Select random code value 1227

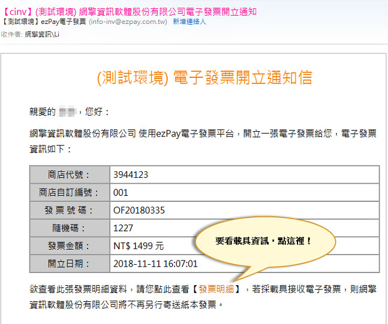pyautogui.click(x=123, y=228)
